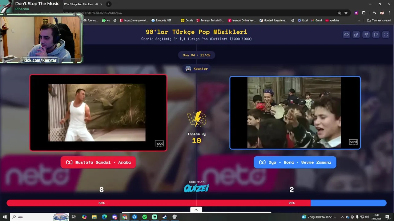This screenshot has height=221, width=394.
Task: Click the red 80% vote bar
Action: click(x=159, y=203)
